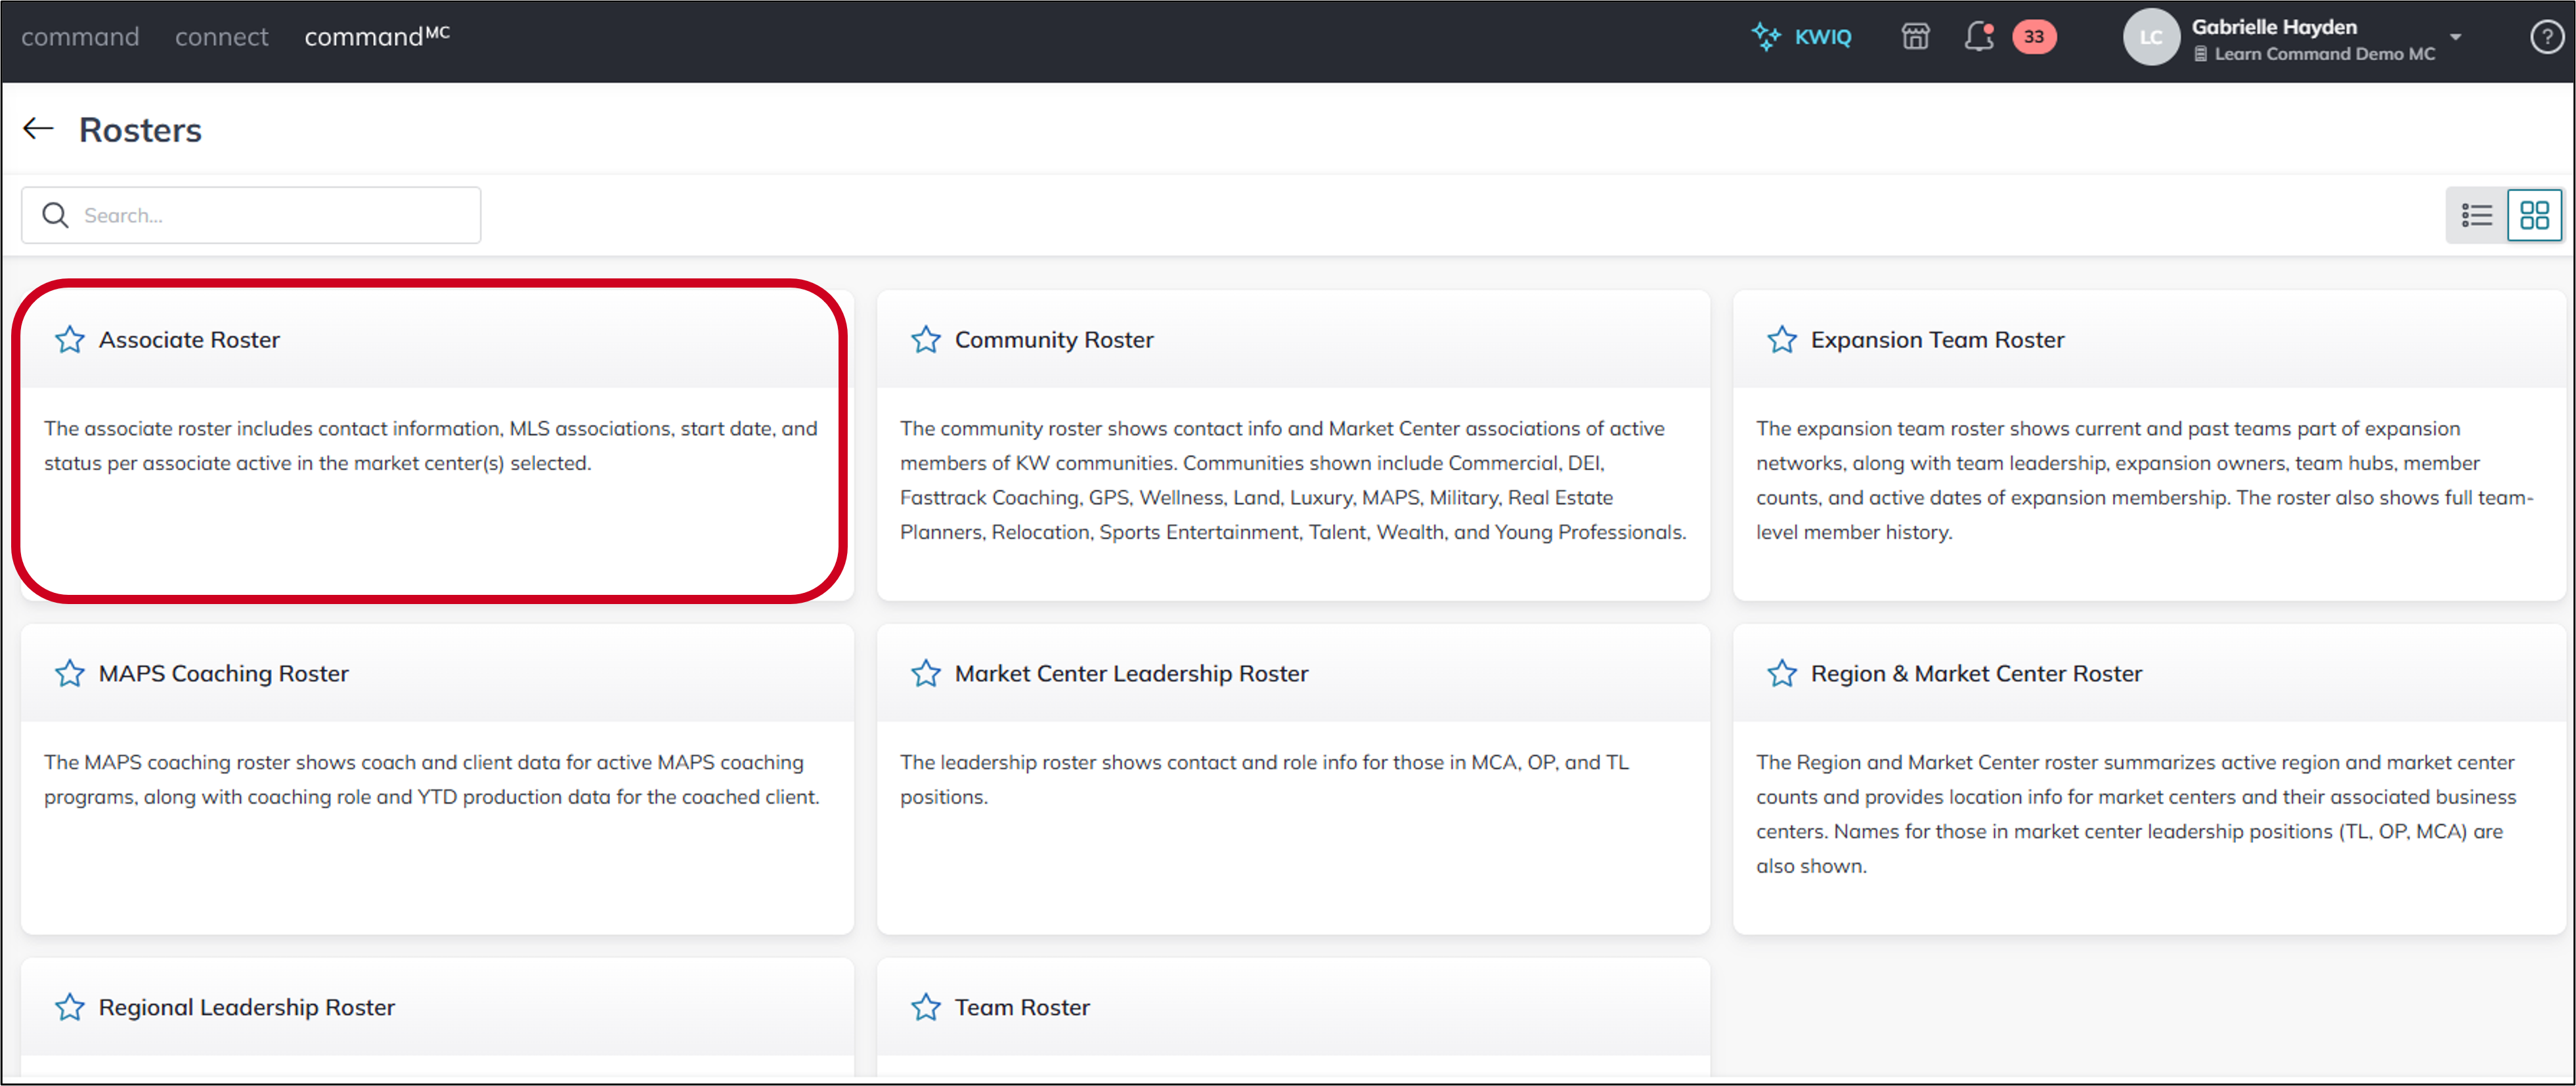
Task: Open the Expansion Team Roster
Action: tap(1937, 340)
